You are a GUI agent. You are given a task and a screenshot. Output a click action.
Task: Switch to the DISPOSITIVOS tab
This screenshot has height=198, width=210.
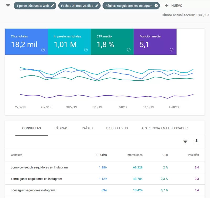[117, 128]
